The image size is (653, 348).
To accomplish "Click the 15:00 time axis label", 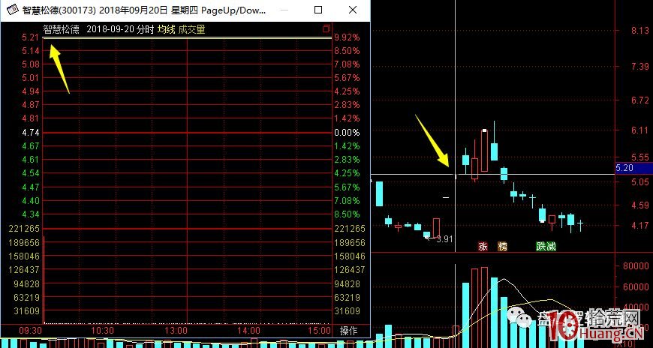I will (320, 331).
